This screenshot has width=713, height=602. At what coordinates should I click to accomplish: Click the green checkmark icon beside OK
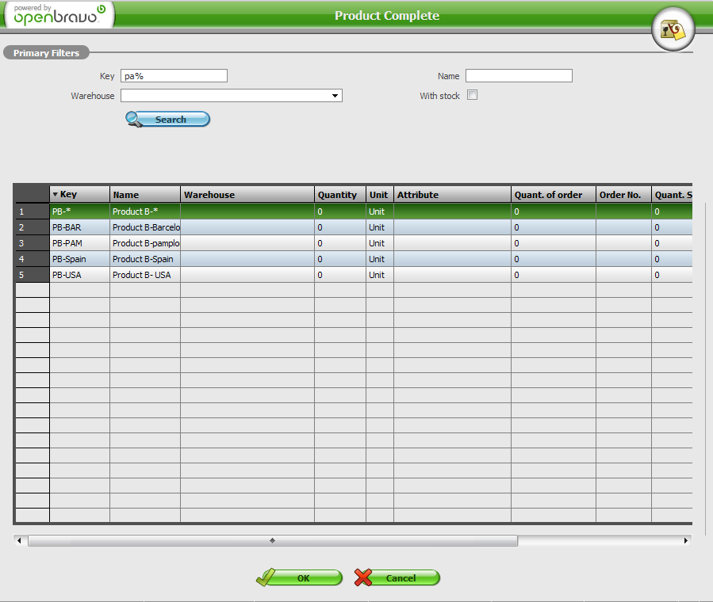point(266,577)
